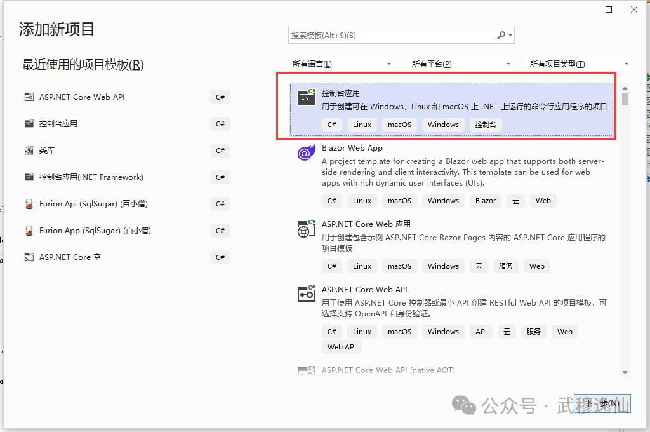Click the C# badge beside ASP.NET Core 空
The width and height of the screenshot is (650, 432).
pos(220,257)
